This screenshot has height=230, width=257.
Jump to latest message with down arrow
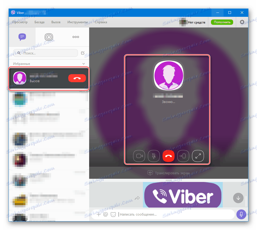pyautogui.click(x=238, y=198)
